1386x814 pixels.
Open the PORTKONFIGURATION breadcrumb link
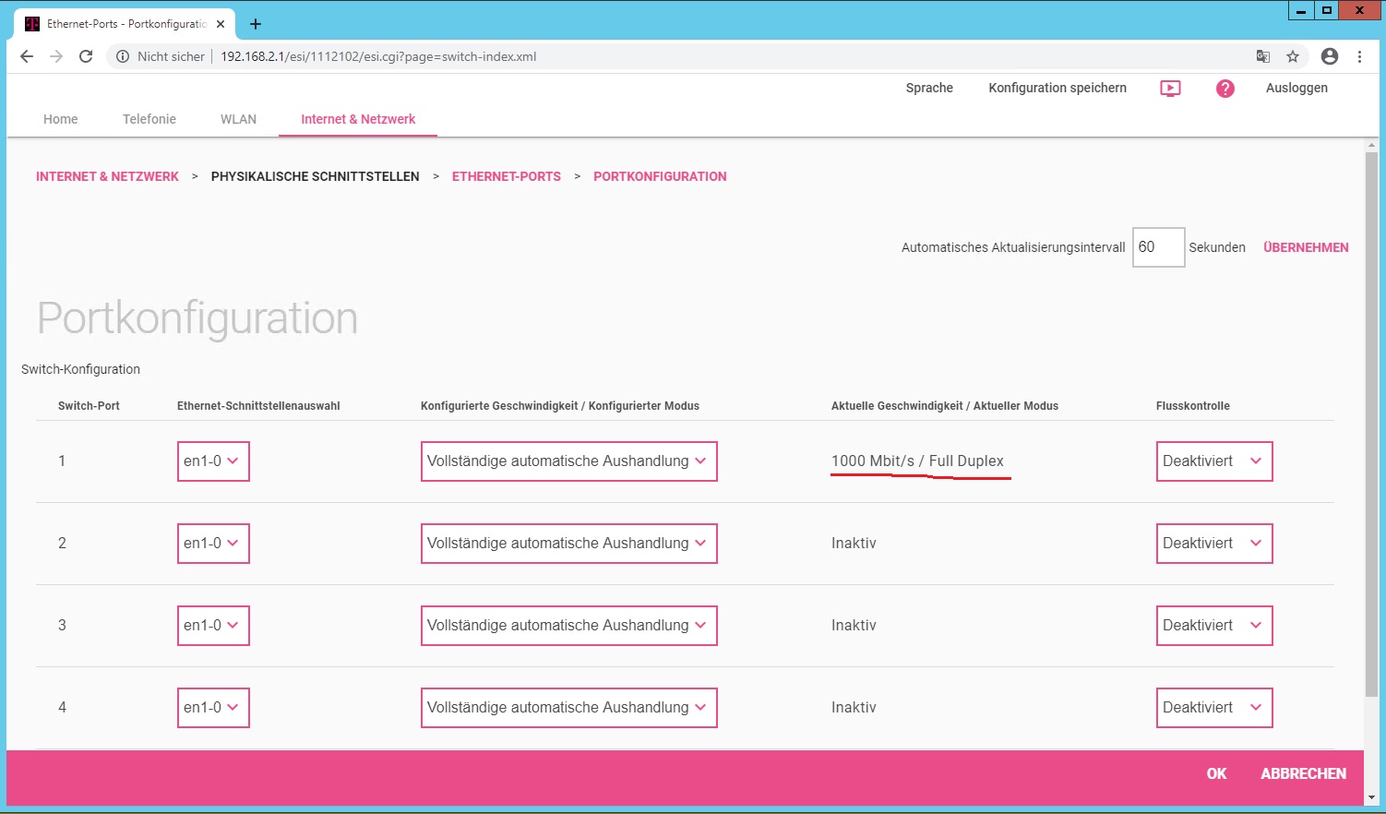coord(660,176)
